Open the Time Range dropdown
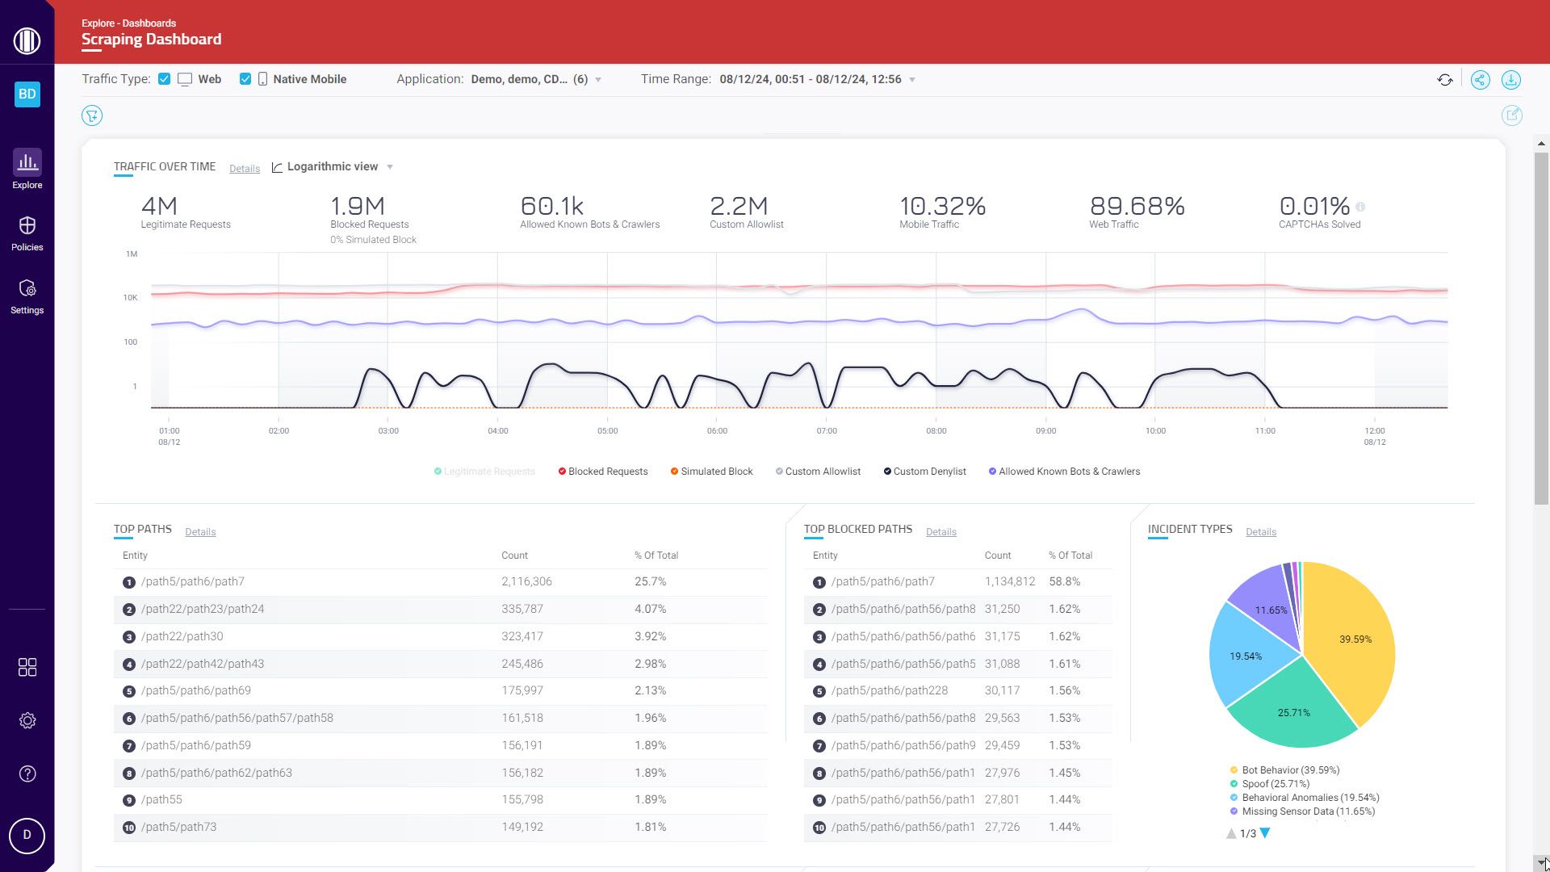 click(x=912, y=80)
